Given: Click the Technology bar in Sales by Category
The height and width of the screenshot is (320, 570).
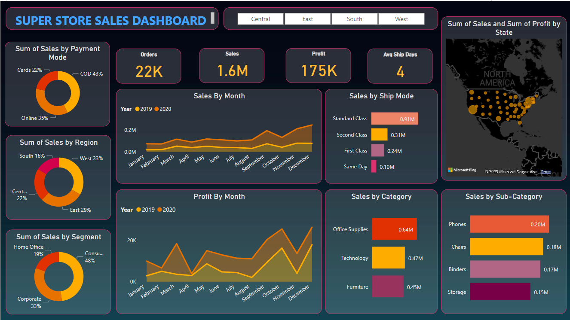Looking at the screenshot, I should pyautogui.click(x=388, y=258).
